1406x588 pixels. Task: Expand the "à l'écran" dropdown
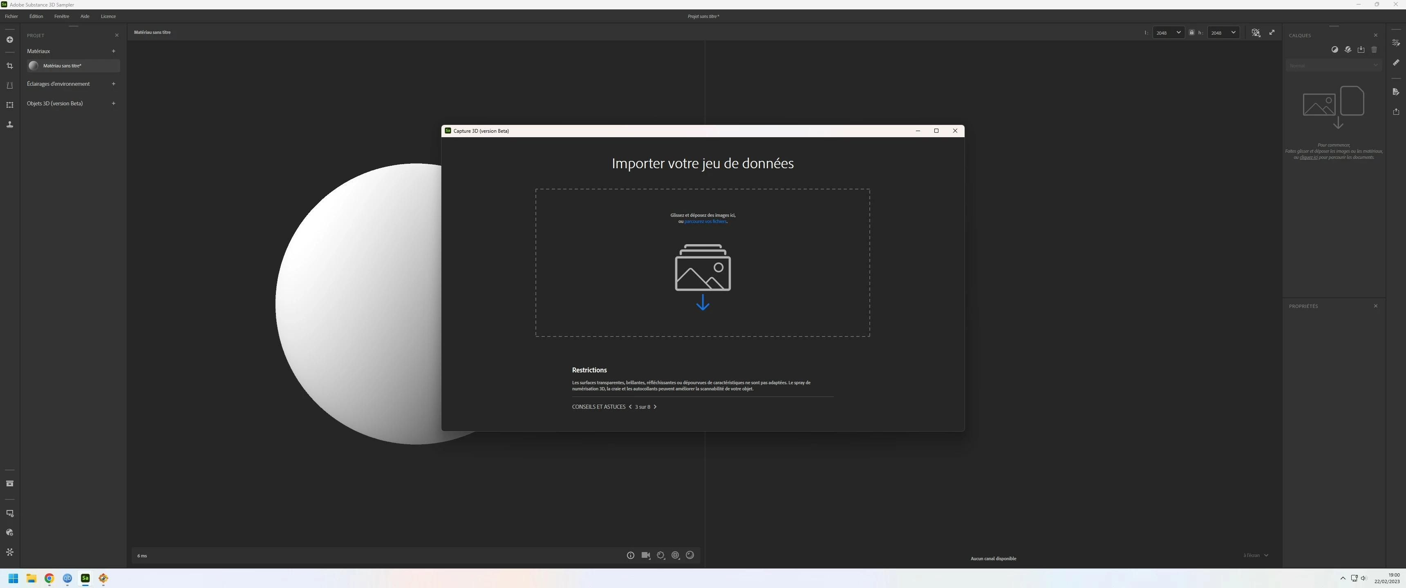coord(1255,555)
